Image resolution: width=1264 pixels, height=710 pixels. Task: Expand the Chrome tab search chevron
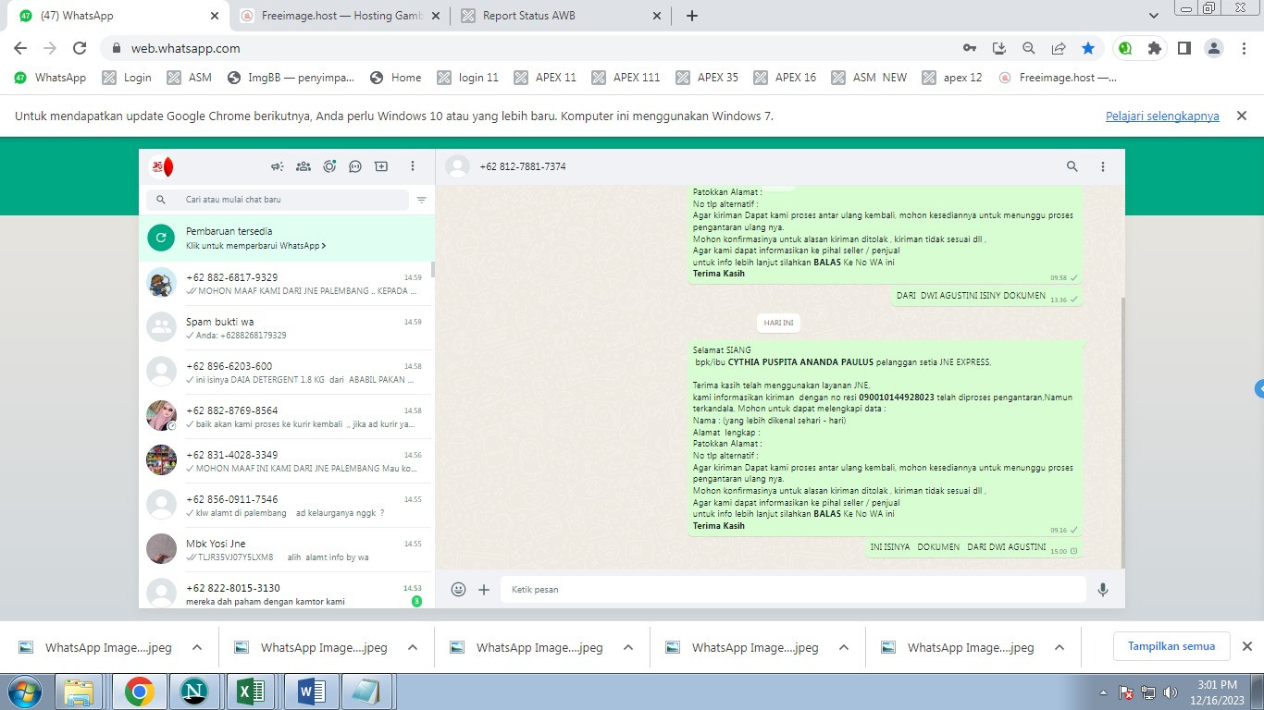(x=1154, y=16)
